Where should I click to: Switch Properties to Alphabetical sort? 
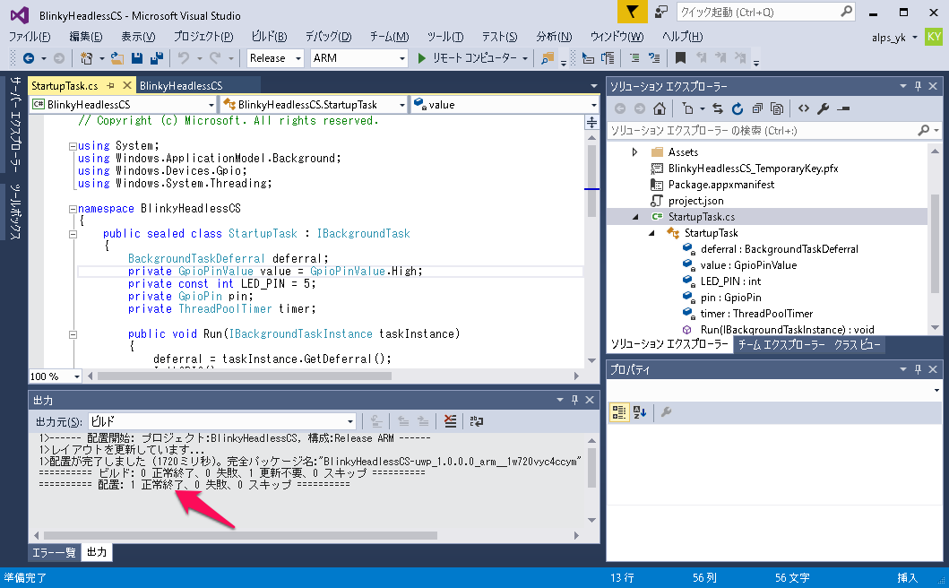click(x=640, y=412)
